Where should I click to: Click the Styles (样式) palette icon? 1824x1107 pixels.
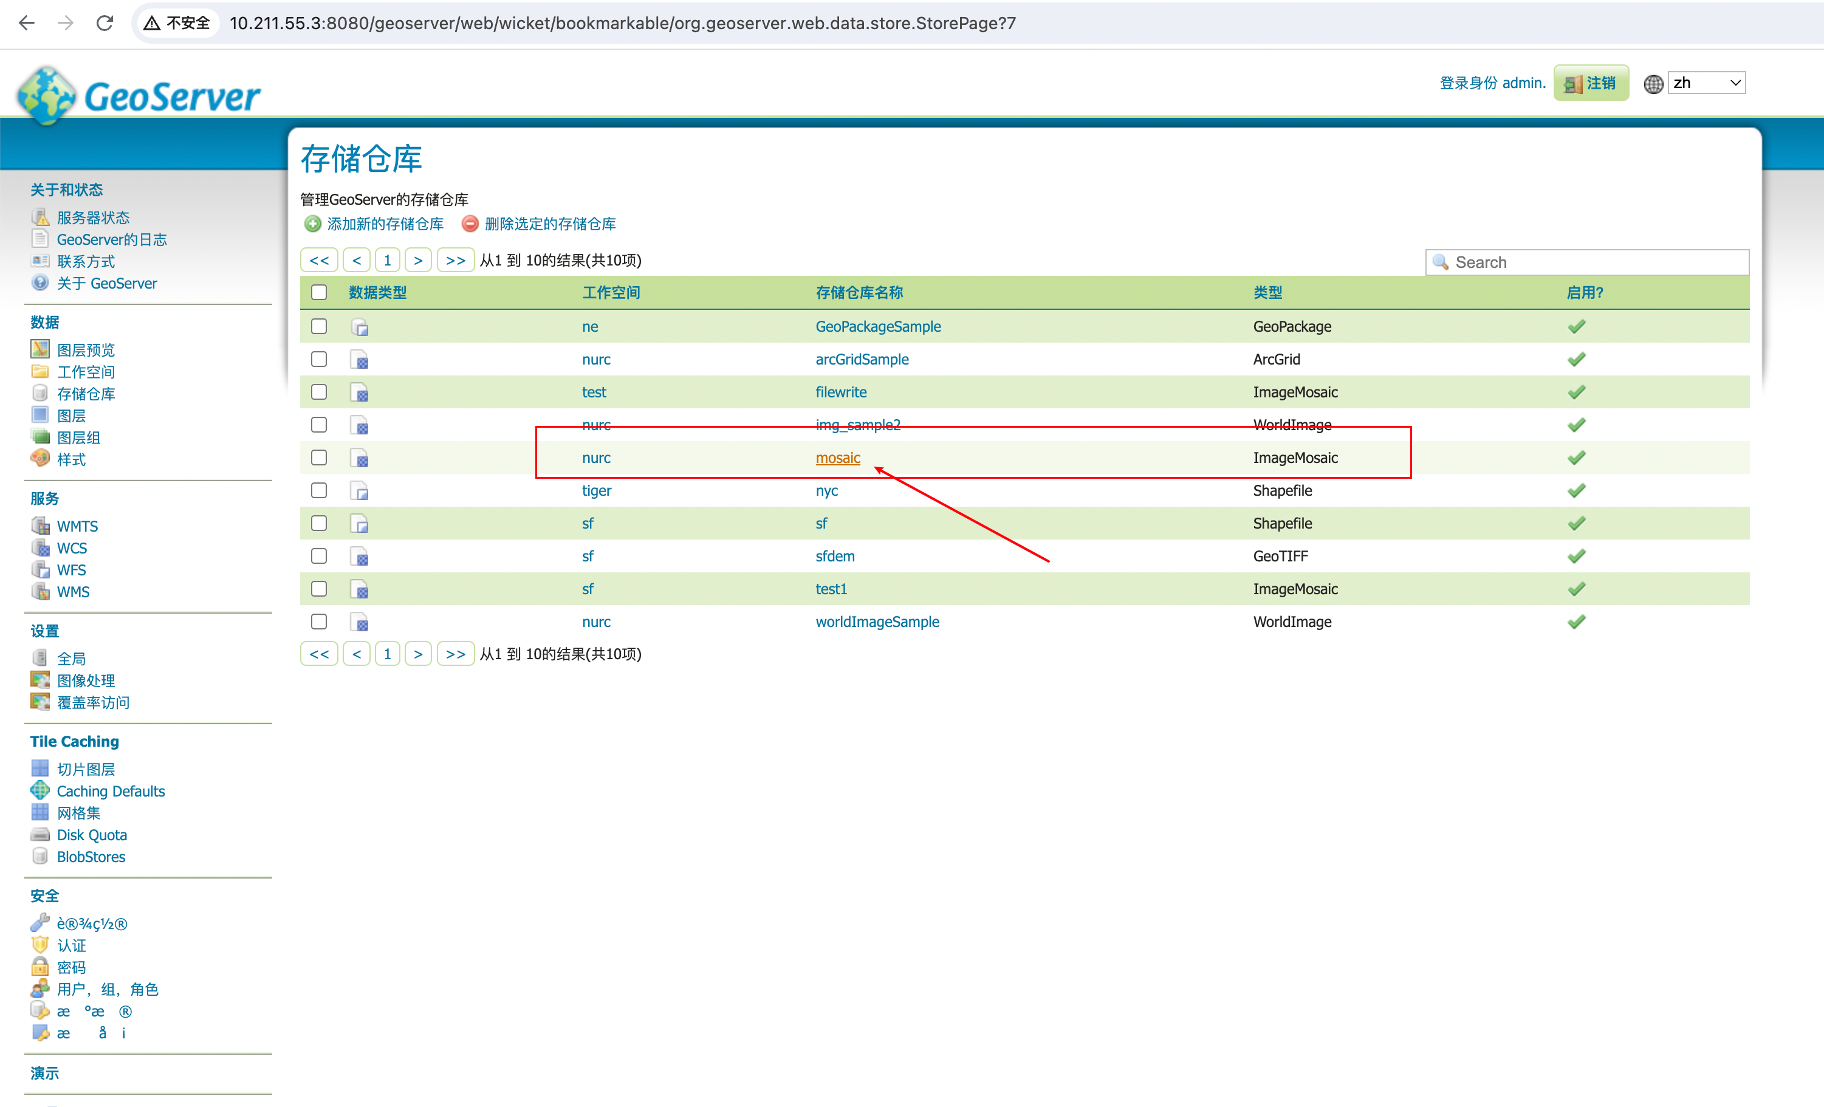pyautogui.click(x=40, y=458)
